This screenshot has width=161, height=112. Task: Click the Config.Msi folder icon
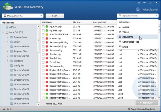[x=12, y=65]
